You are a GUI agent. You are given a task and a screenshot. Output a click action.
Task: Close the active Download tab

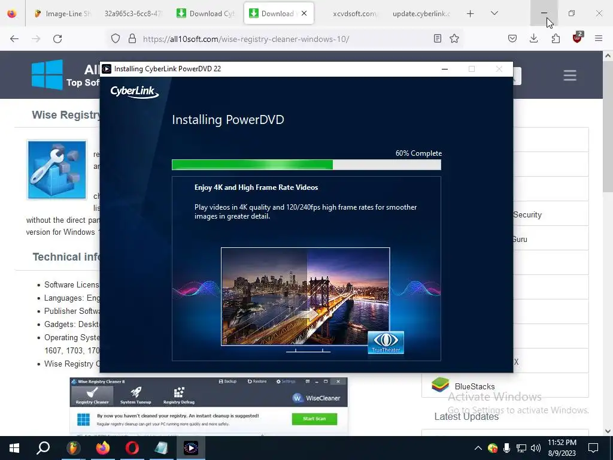pyautogui.click(x=304, y=14)
